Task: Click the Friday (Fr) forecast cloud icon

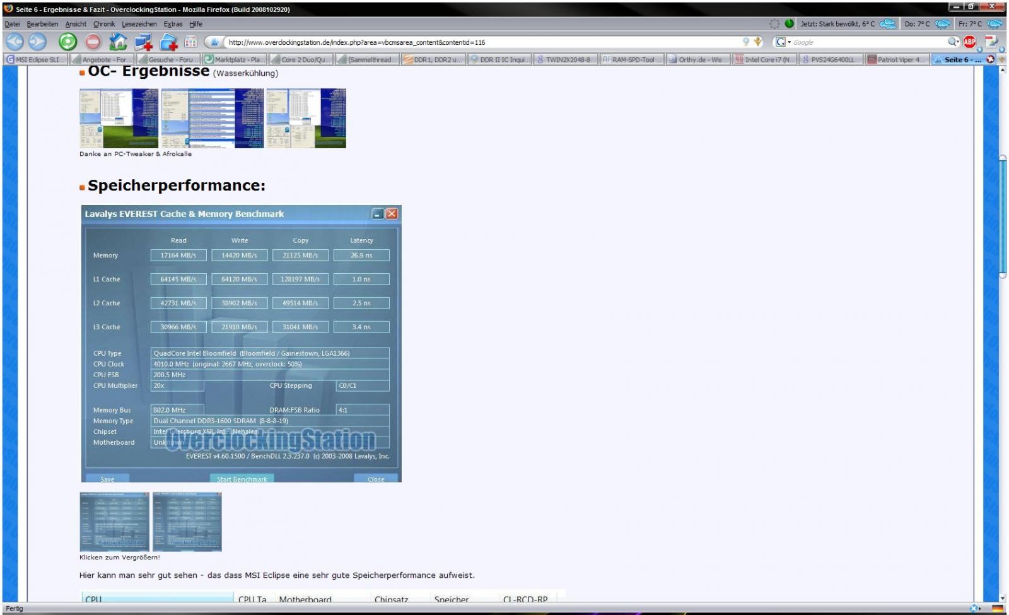Action: coord(994,24)
